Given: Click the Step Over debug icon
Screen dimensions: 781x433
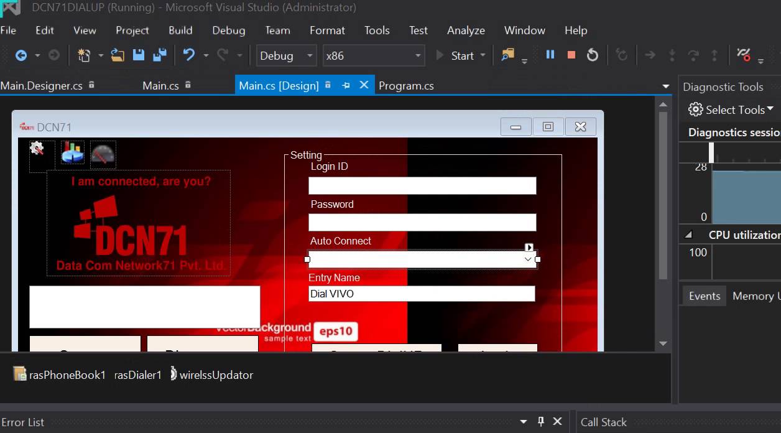Looking at the screenshot, I should [x=693, y=55].
